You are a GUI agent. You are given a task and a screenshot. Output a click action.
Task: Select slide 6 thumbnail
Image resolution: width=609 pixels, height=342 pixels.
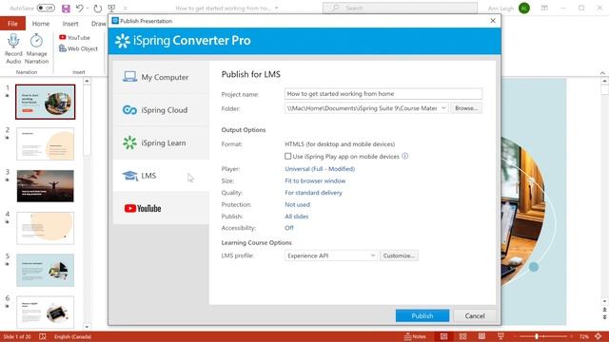point(46,313)
